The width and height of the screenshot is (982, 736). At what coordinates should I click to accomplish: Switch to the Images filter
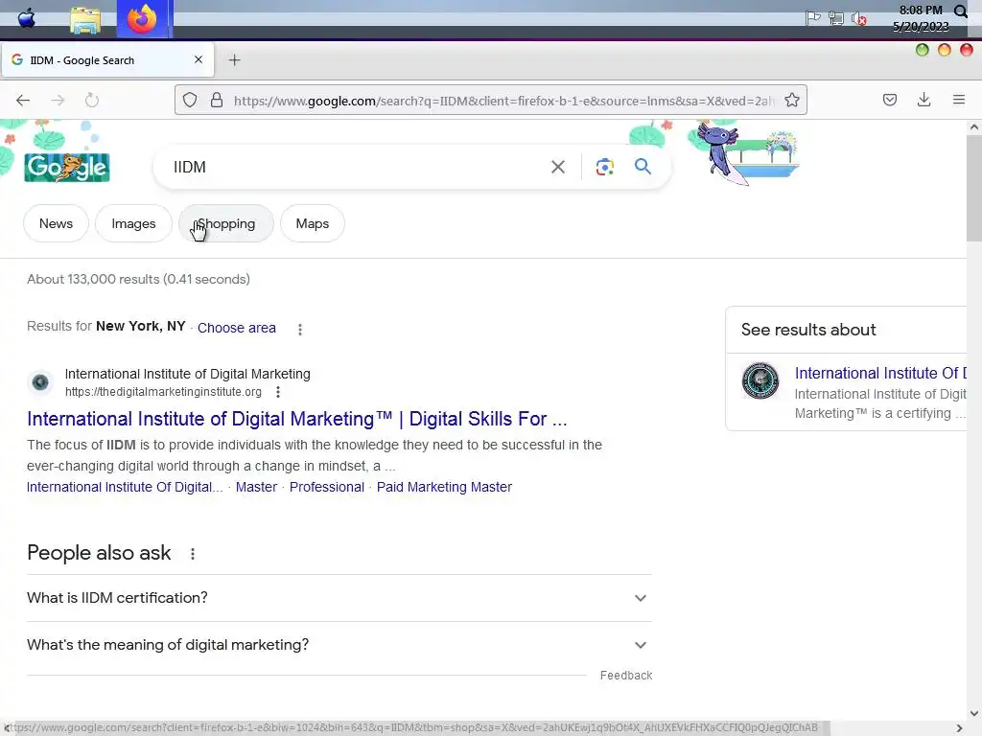(133, 223)
